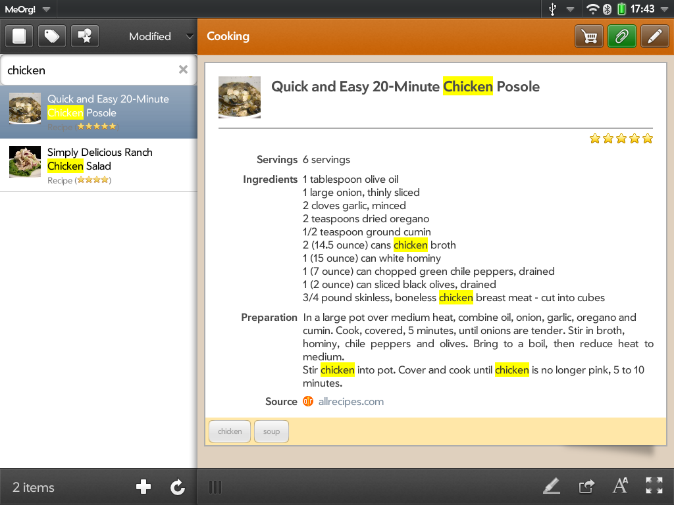Open the tags filter icon

[52, 36]
